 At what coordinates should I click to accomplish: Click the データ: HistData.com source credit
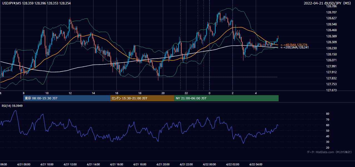329,152
